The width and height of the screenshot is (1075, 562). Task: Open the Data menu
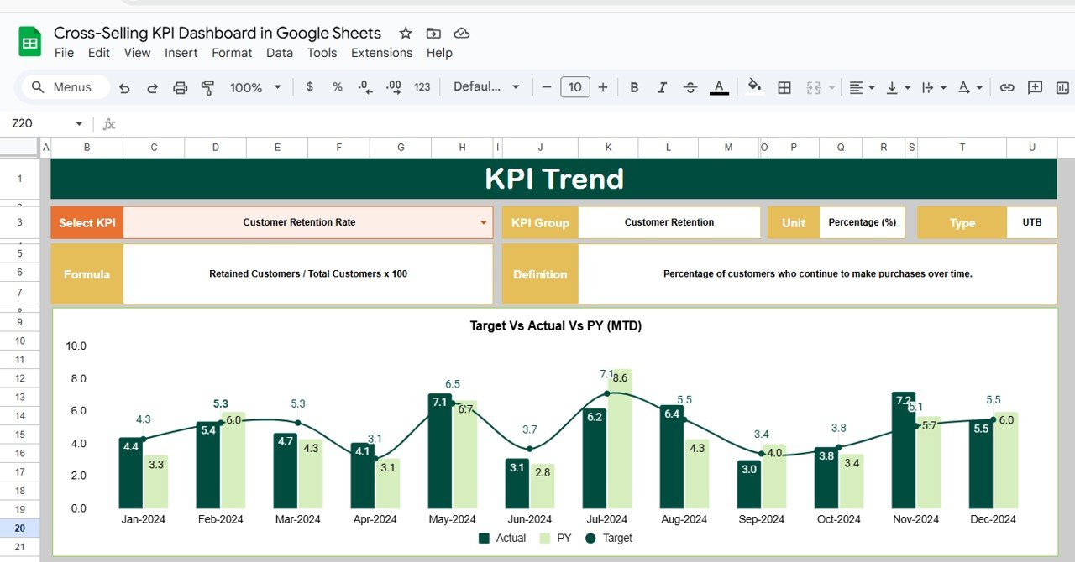point(279,53)
